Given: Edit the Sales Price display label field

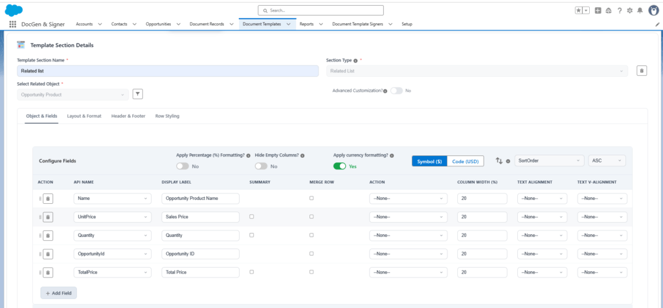Looking at the screenshot, I should pos(201,217).
